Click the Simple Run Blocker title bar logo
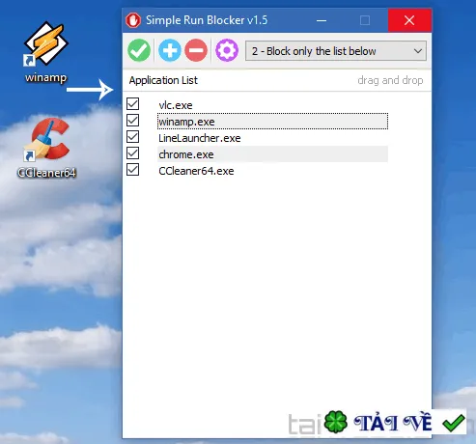Screen dimensions: 476x444 [x=133, y=20]
